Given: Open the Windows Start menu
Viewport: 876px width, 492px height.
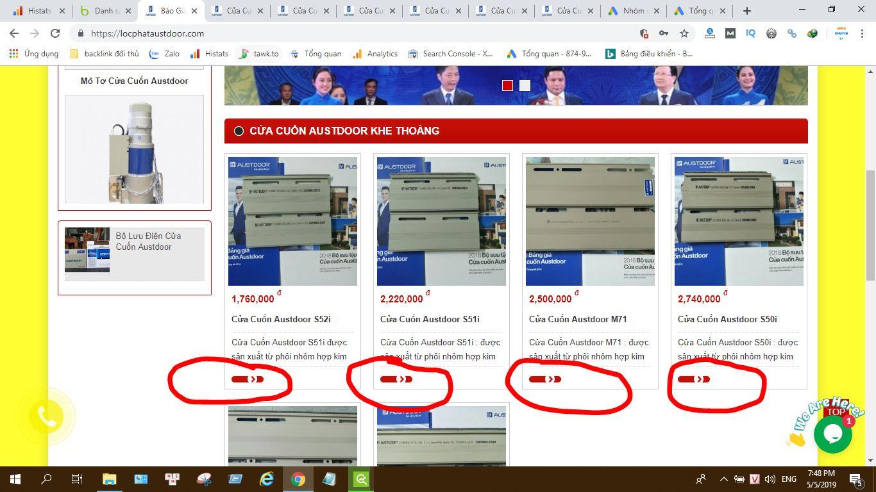Looking at the screenshot, I should tap(15, 479).
